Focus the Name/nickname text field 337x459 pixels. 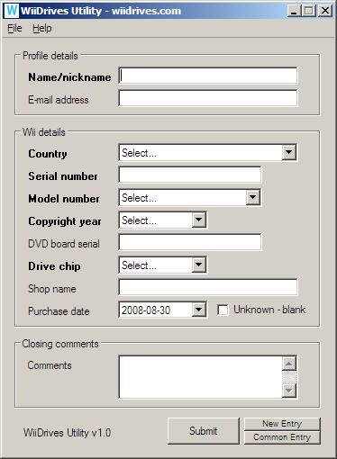[208, 76]
